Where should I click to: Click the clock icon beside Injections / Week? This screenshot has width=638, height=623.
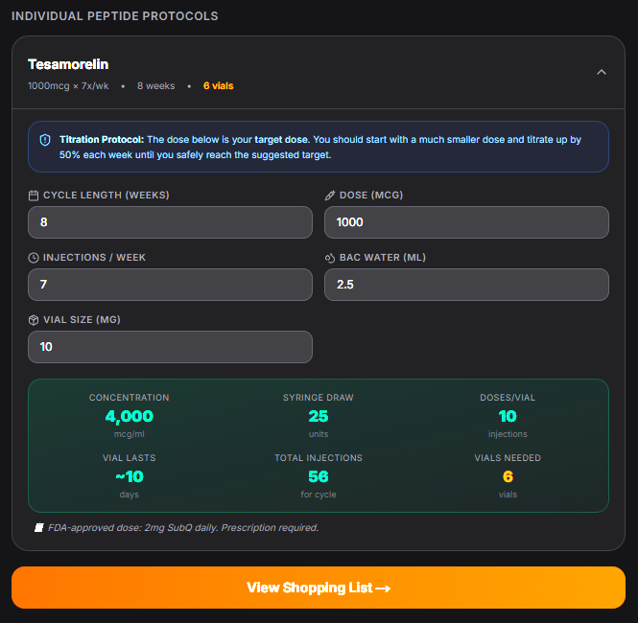click(34, 258)
